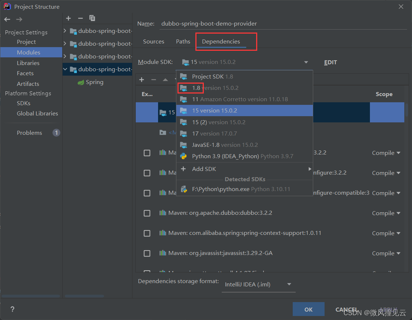Select 15 (2) version 15.0.2 option
The height and width of the screenshot is (320, 412).
click(245, 122)
